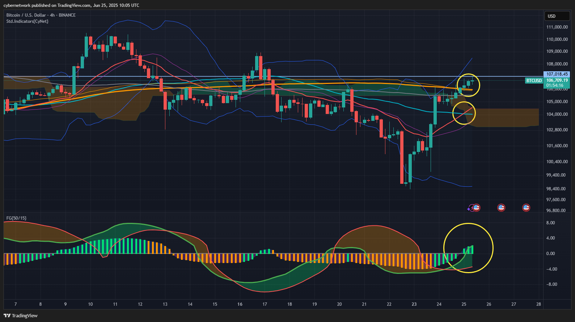Screen dimensions: 575x322
Task: Click date 13 on the time axis
Action: pos(165,304)
